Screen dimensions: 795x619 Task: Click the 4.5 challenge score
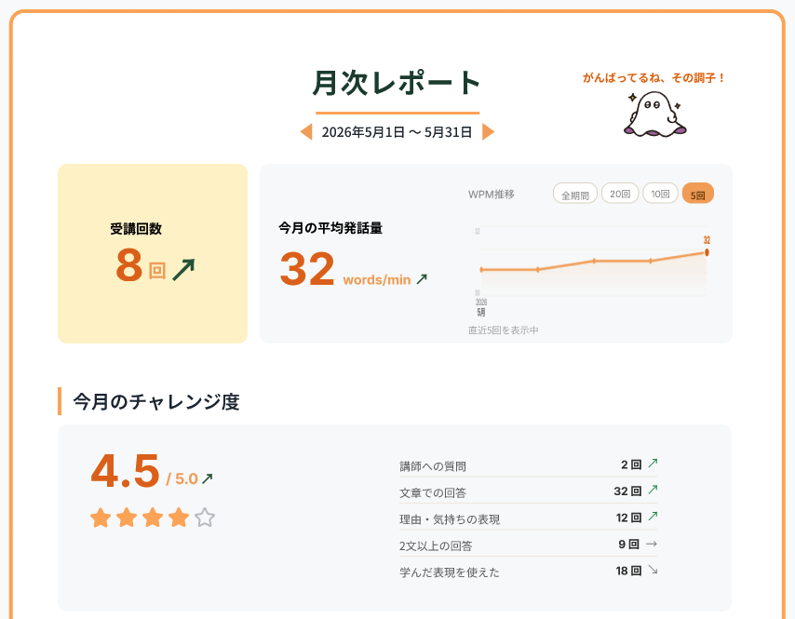[x=126, y=471]
